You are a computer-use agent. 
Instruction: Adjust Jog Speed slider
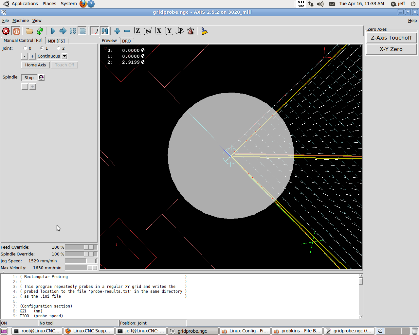coord(81,261)
